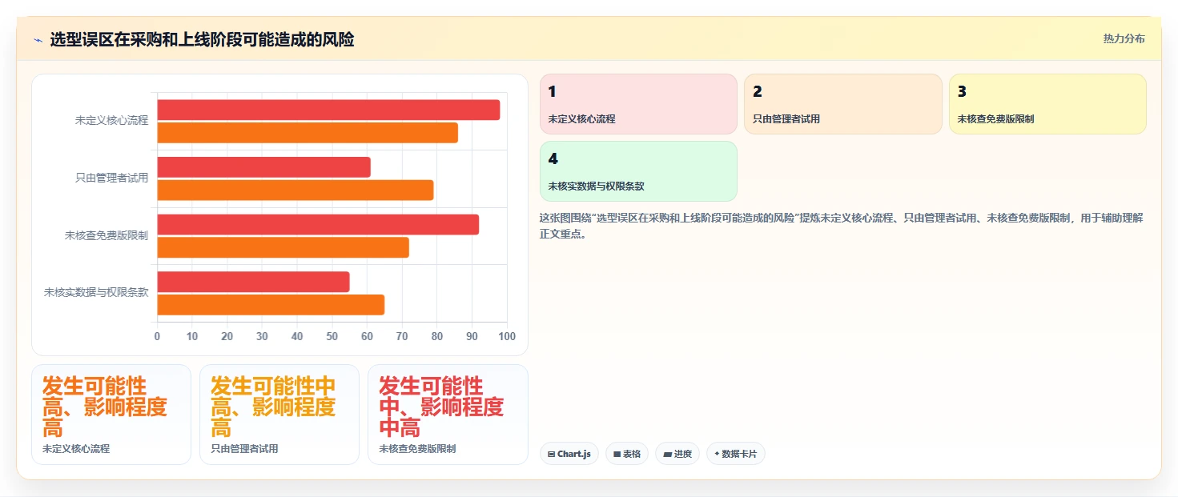Click the 热力分布 label in the header
The width and height of the screenshot is (1178, 497).
[1124, 38]
